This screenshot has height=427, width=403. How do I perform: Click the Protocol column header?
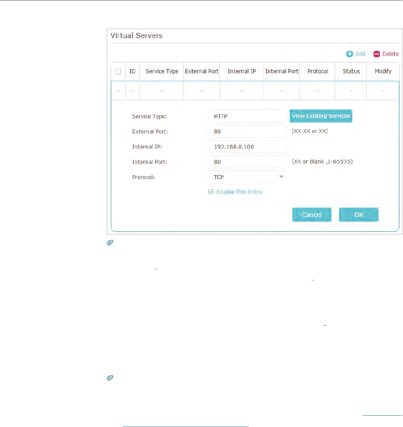pos(318,71)
